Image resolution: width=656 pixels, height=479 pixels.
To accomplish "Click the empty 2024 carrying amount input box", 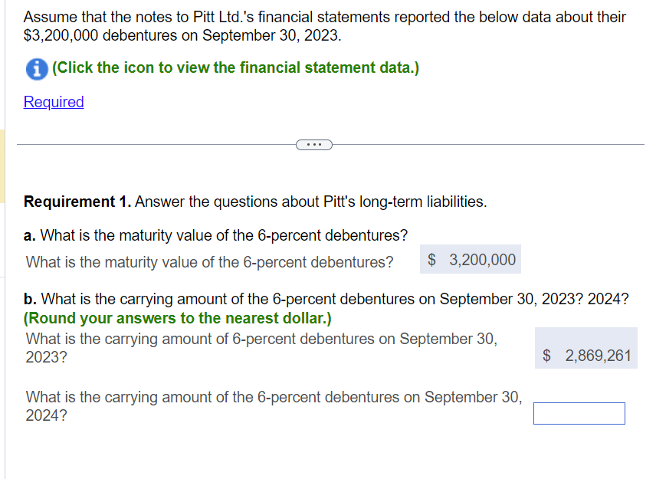I will (x=579, y=413).
